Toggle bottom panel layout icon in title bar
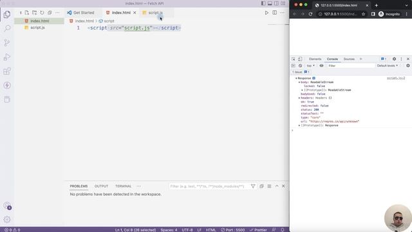The height and width of the screenshot is (232, 412). (270, 3)
